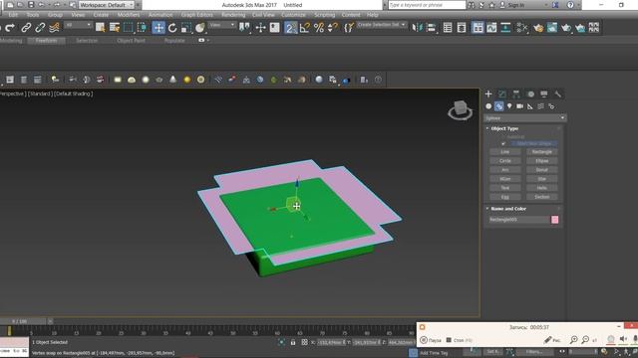Click the Align tool icon
638x358 pixels.
pos(431,28)
